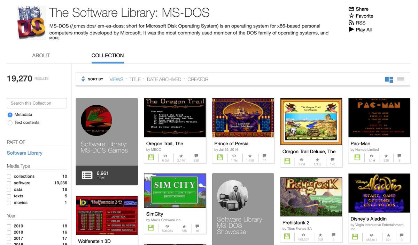Click floppy disk icon under Prince of Persia
The width and height of the screenshot is (418, 245).
coord(219,158)
